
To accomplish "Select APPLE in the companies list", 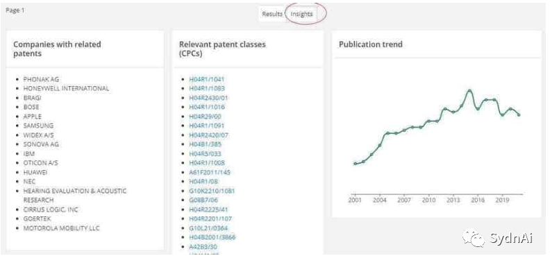I will (x=32, y=117).
